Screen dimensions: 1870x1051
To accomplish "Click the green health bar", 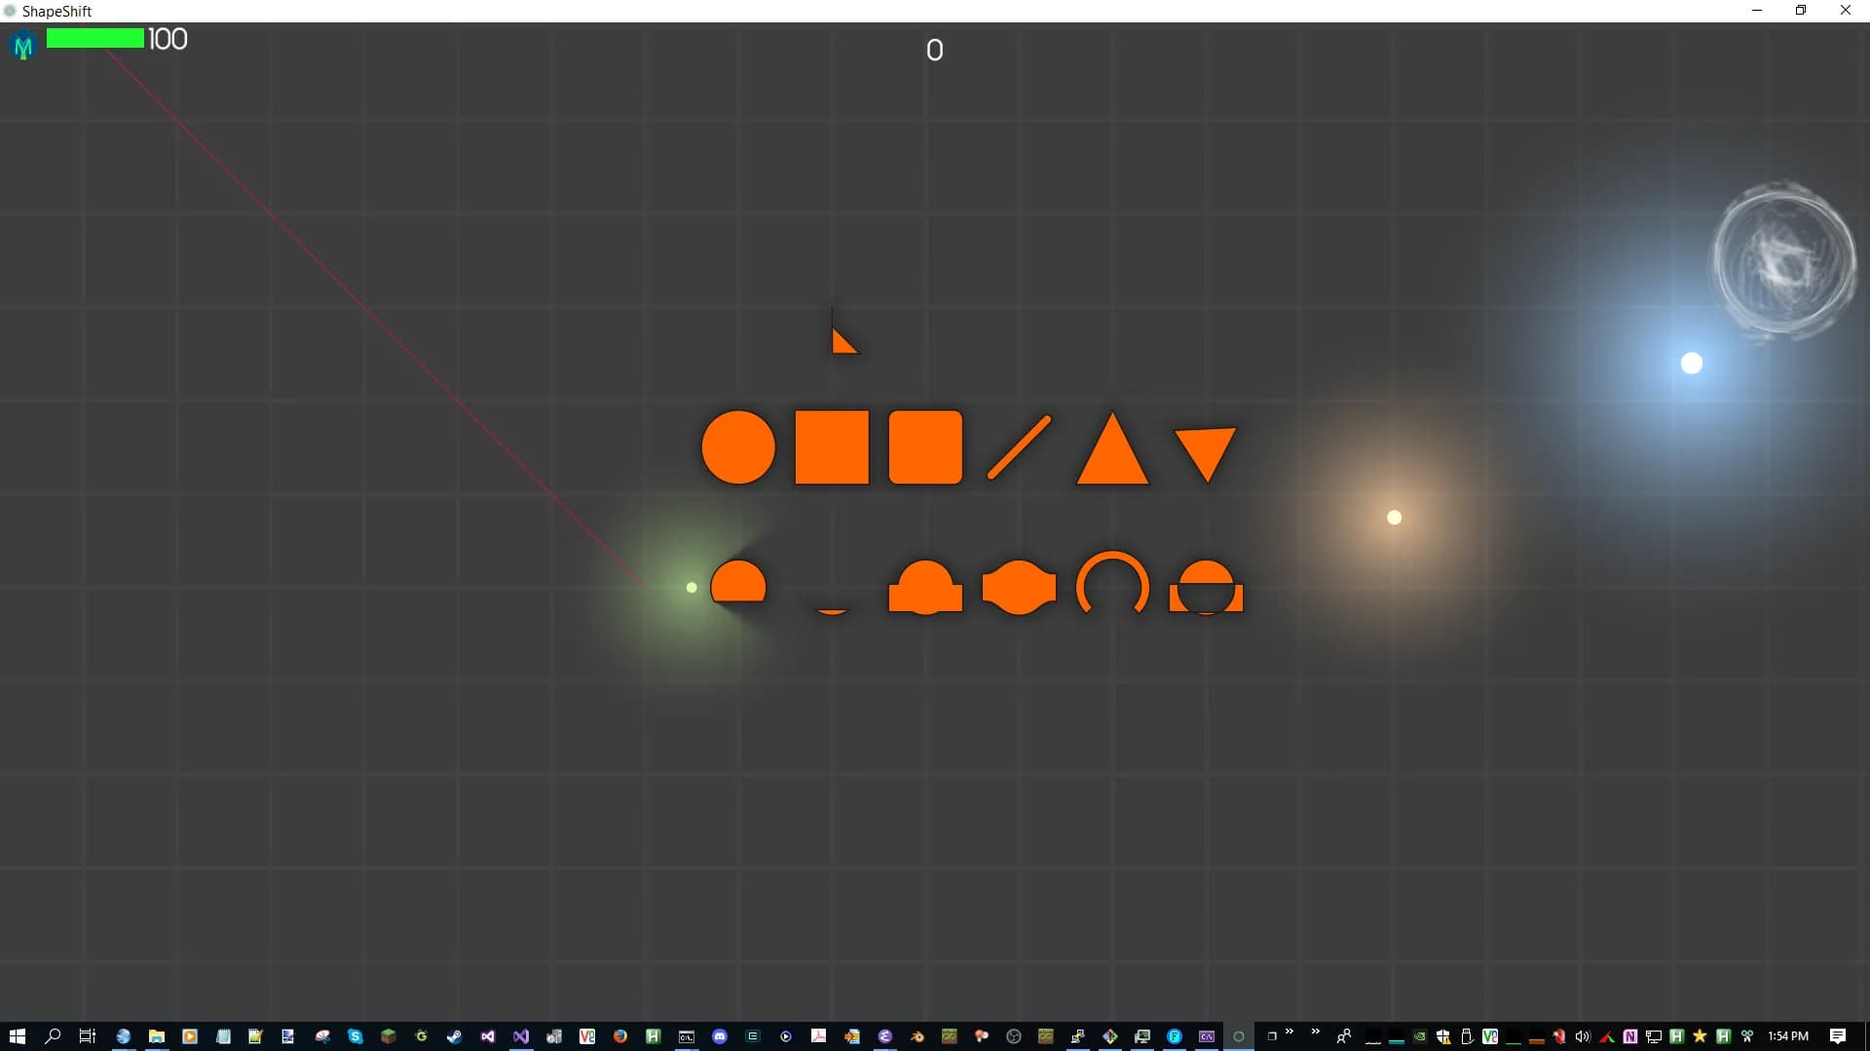I will click(95, 39).
